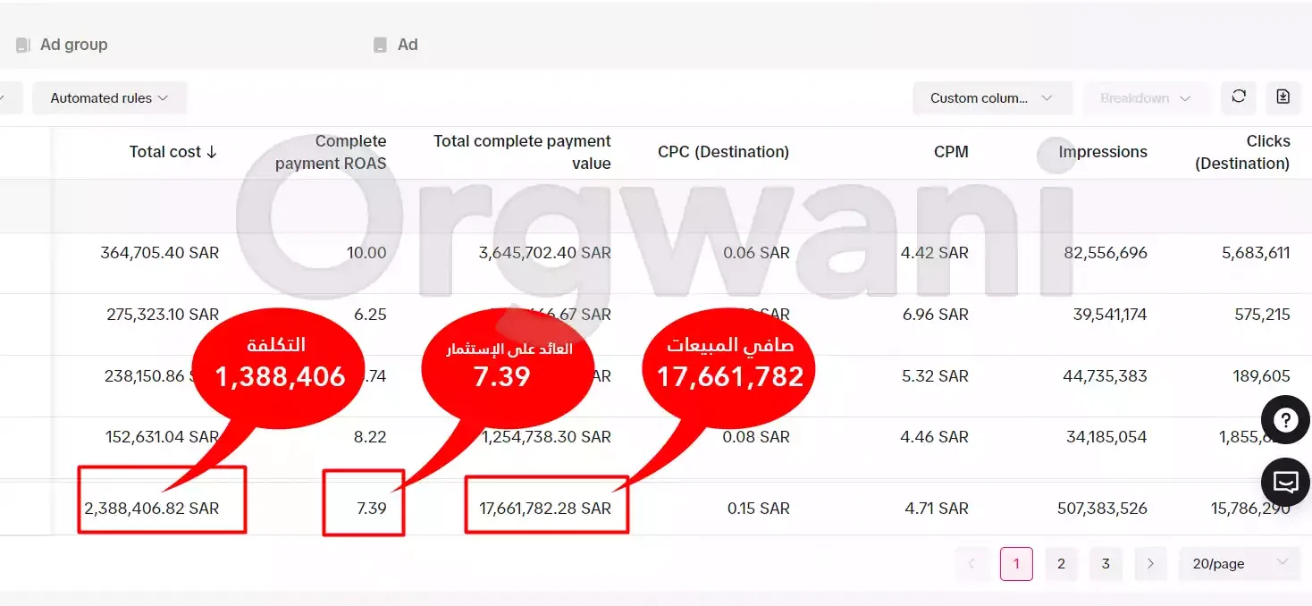Go to next page arrow
1312x606 pixels.
[x=1150, y=564]
